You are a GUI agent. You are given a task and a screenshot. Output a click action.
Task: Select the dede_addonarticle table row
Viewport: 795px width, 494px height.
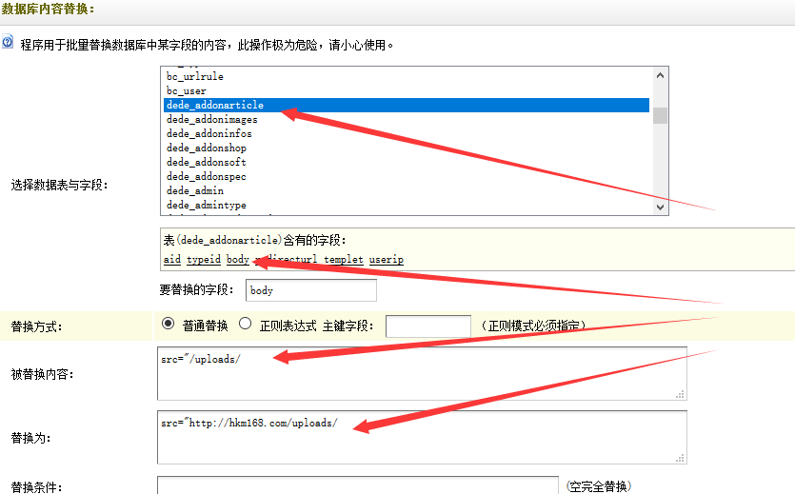point(407,105)
